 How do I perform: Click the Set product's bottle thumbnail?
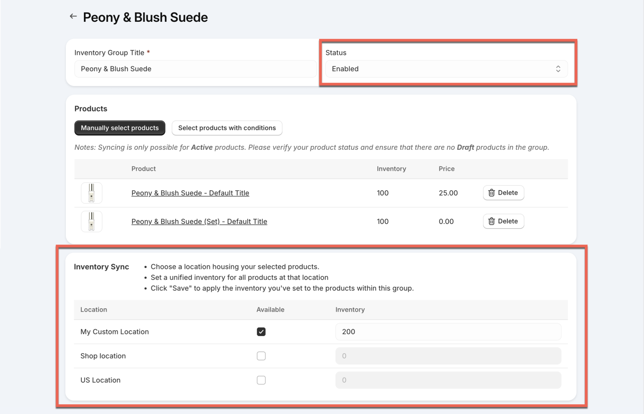(x=91, y=221)
